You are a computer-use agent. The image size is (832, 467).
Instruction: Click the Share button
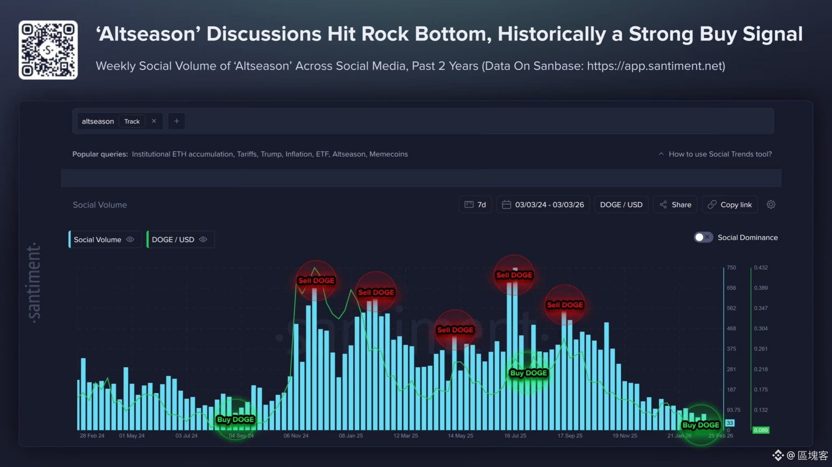(675, 204)
